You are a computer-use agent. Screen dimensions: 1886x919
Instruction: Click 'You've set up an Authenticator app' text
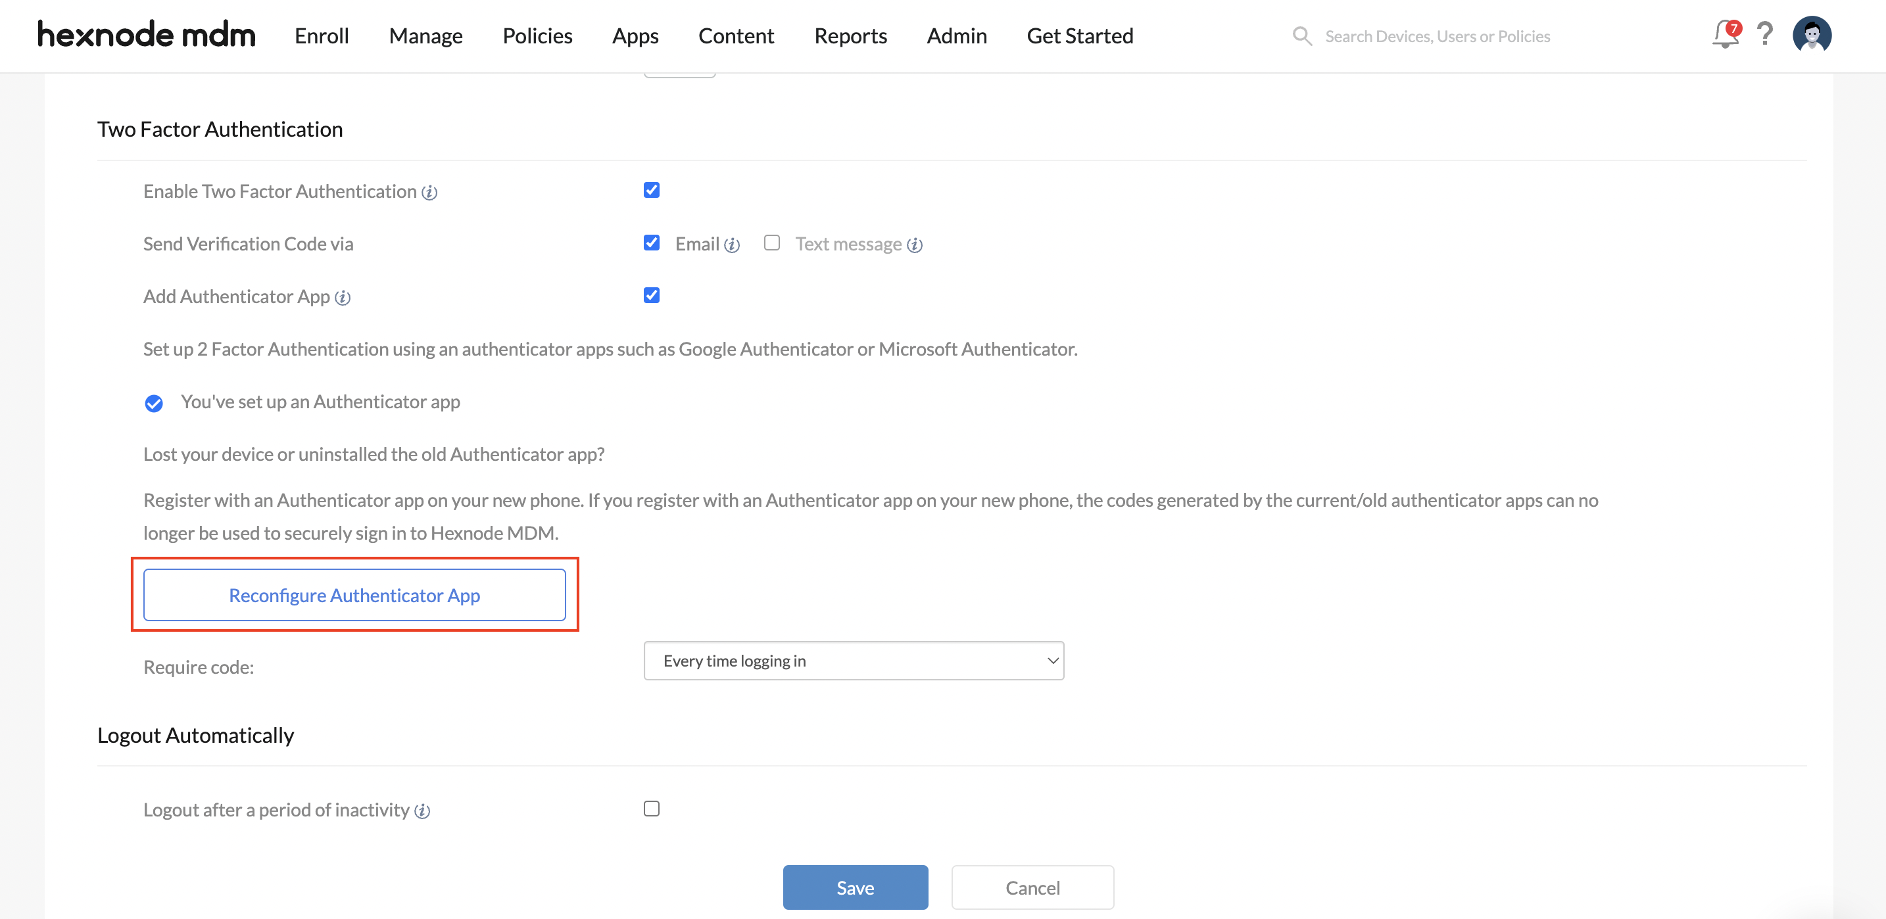pos(321,402)
